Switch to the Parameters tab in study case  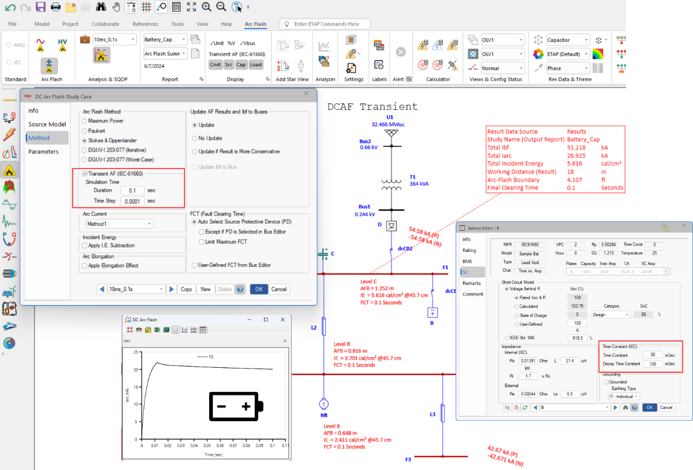tap(44, 151)
